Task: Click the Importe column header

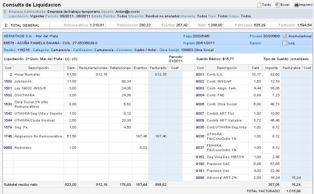Action: click(271, 68)
